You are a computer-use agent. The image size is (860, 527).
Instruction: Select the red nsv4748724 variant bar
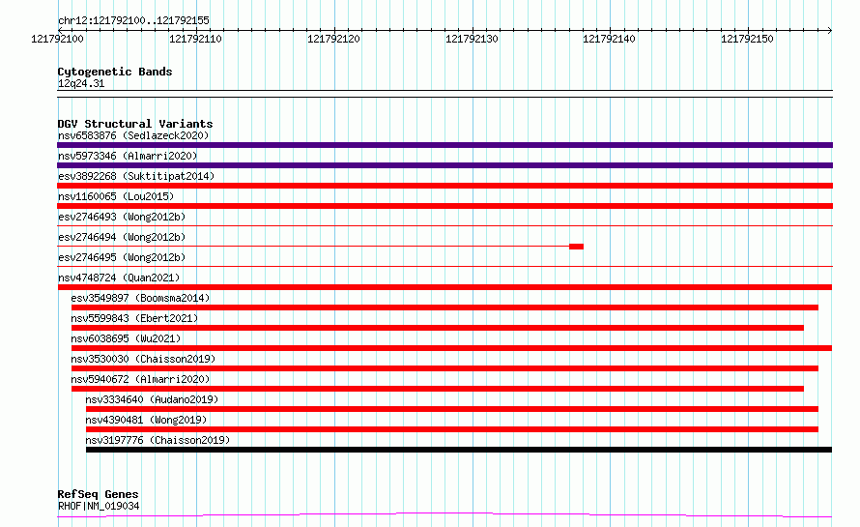click(x=444, y=287)
